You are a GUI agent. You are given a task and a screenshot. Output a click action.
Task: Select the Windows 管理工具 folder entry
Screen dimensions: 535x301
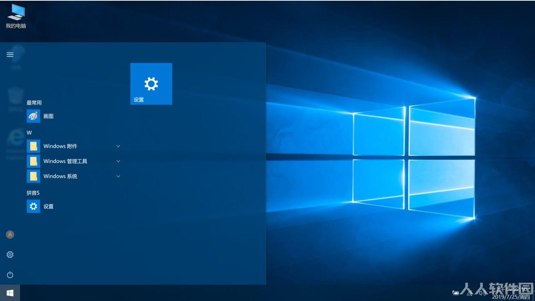(x=74, y=161)
